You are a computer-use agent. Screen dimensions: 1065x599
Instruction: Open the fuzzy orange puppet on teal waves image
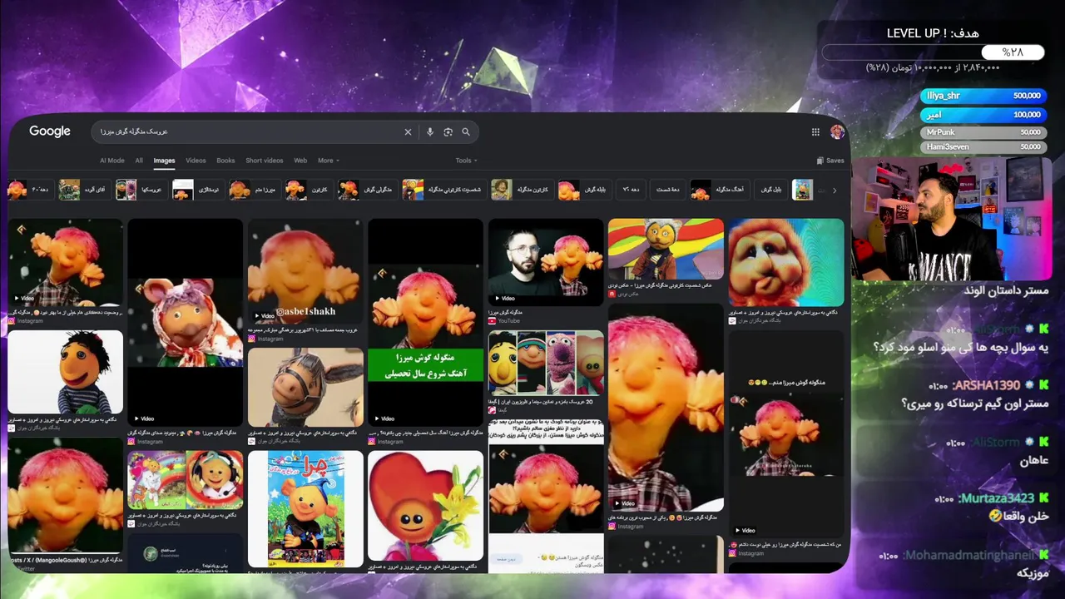click(786, 262)
